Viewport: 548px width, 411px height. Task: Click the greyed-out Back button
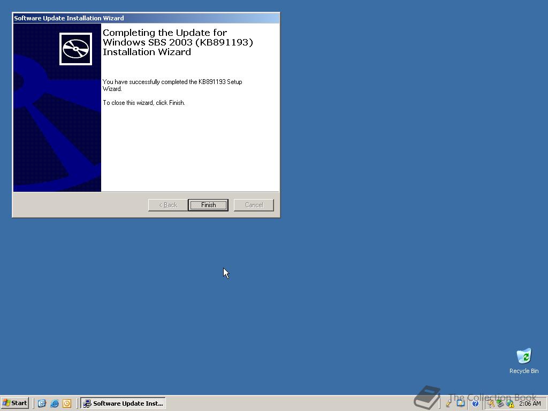(168, 205)
